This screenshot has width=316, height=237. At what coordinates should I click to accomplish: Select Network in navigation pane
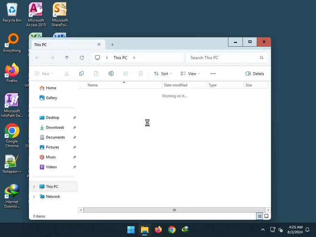coord(50,197)
